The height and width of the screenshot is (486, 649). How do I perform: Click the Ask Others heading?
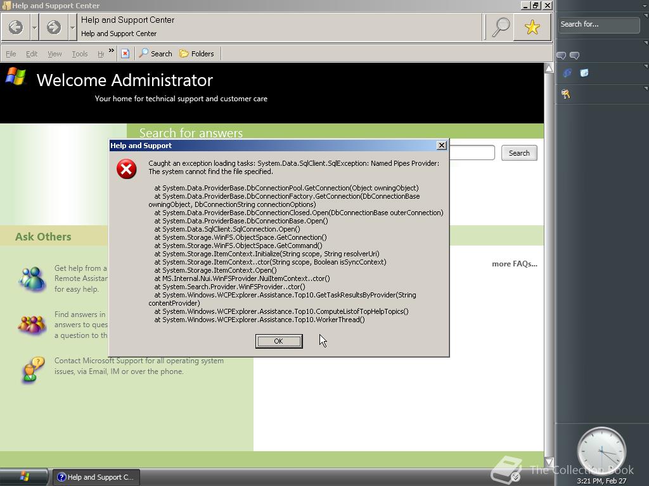43,237
